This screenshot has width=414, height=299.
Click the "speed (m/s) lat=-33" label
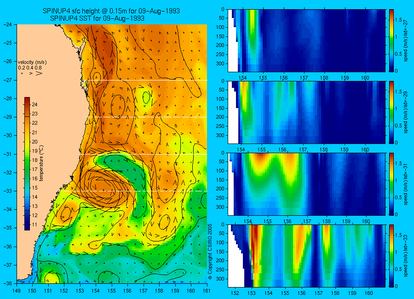(x=406, y=256)
